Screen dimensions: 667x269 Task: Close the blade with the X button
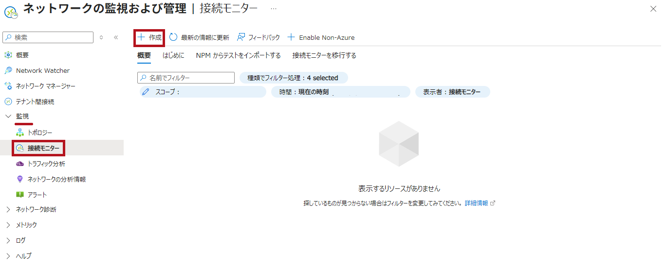pyautogui.click(x=653, y=9)
